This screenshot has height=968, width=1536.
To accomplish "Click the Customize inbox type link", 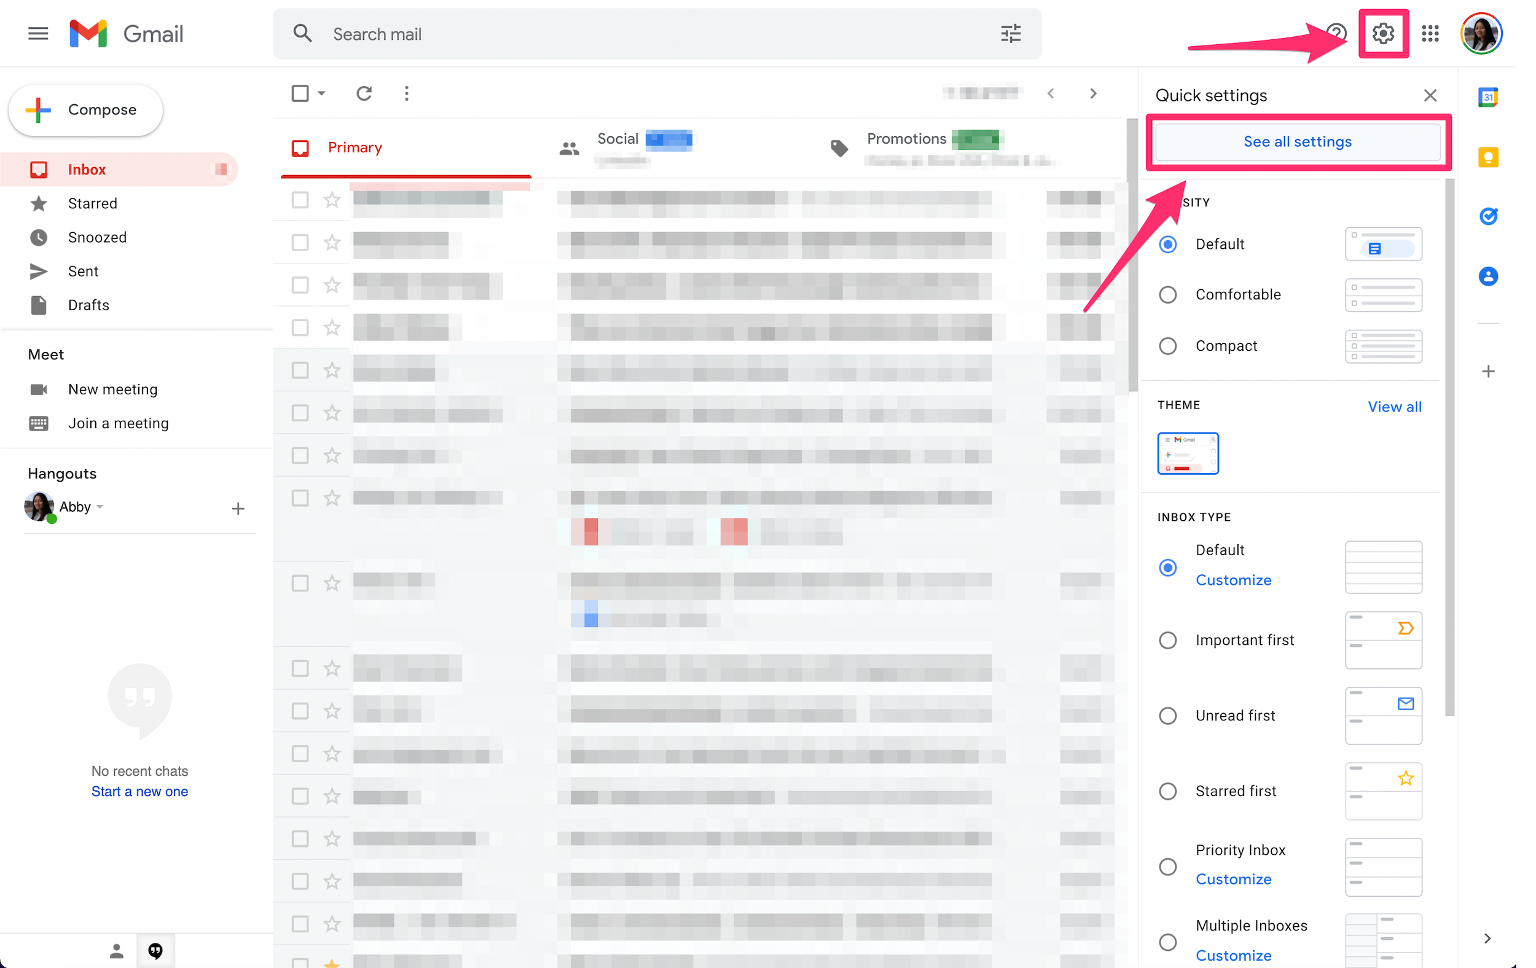I will pos(1232,580).
